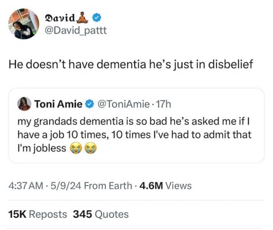Viewport: 273px width, 230px height.
Task: Click the main tweet text about disbelief
Action: click(131, 64)
